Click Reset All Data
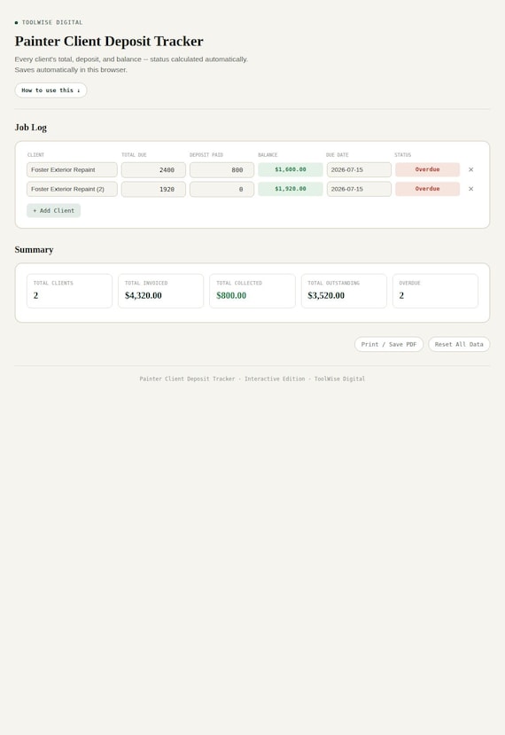 459,344
